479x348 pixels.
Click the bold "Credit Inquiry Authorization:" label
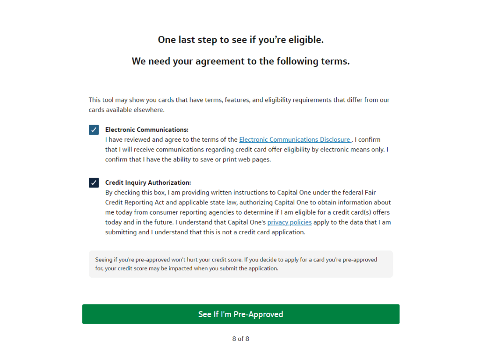148,182
